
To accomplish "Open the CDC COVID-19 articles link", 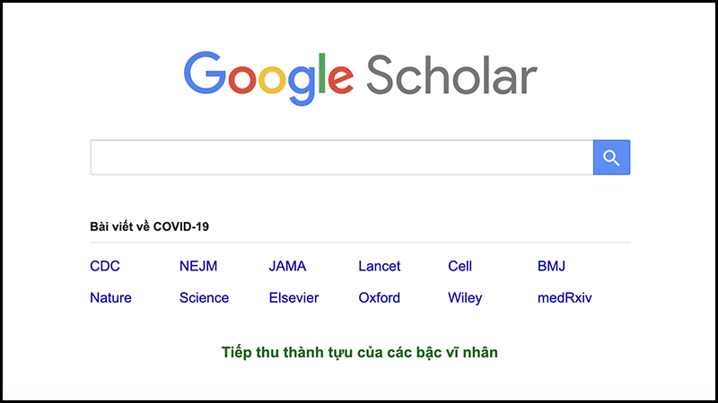I will click(x=105, y=266).
